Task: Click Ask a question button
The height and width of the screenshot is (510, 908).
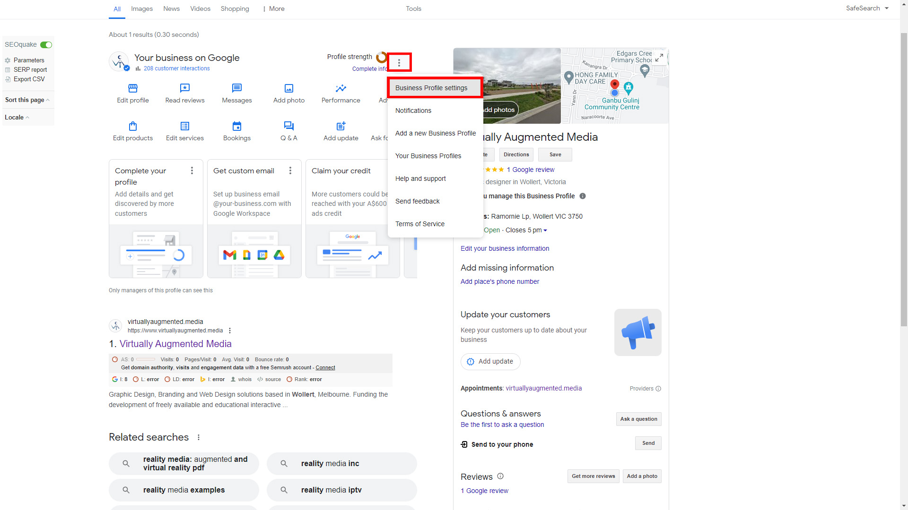Action: pyautogui.click(x=638, y=419)
